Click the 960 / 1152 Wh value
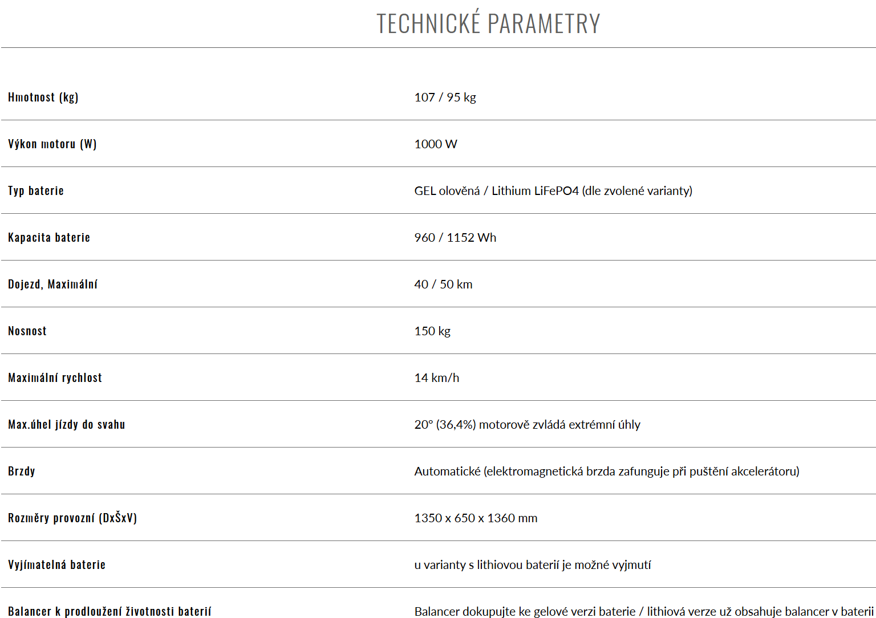876x618 pixels. point(455,238)
